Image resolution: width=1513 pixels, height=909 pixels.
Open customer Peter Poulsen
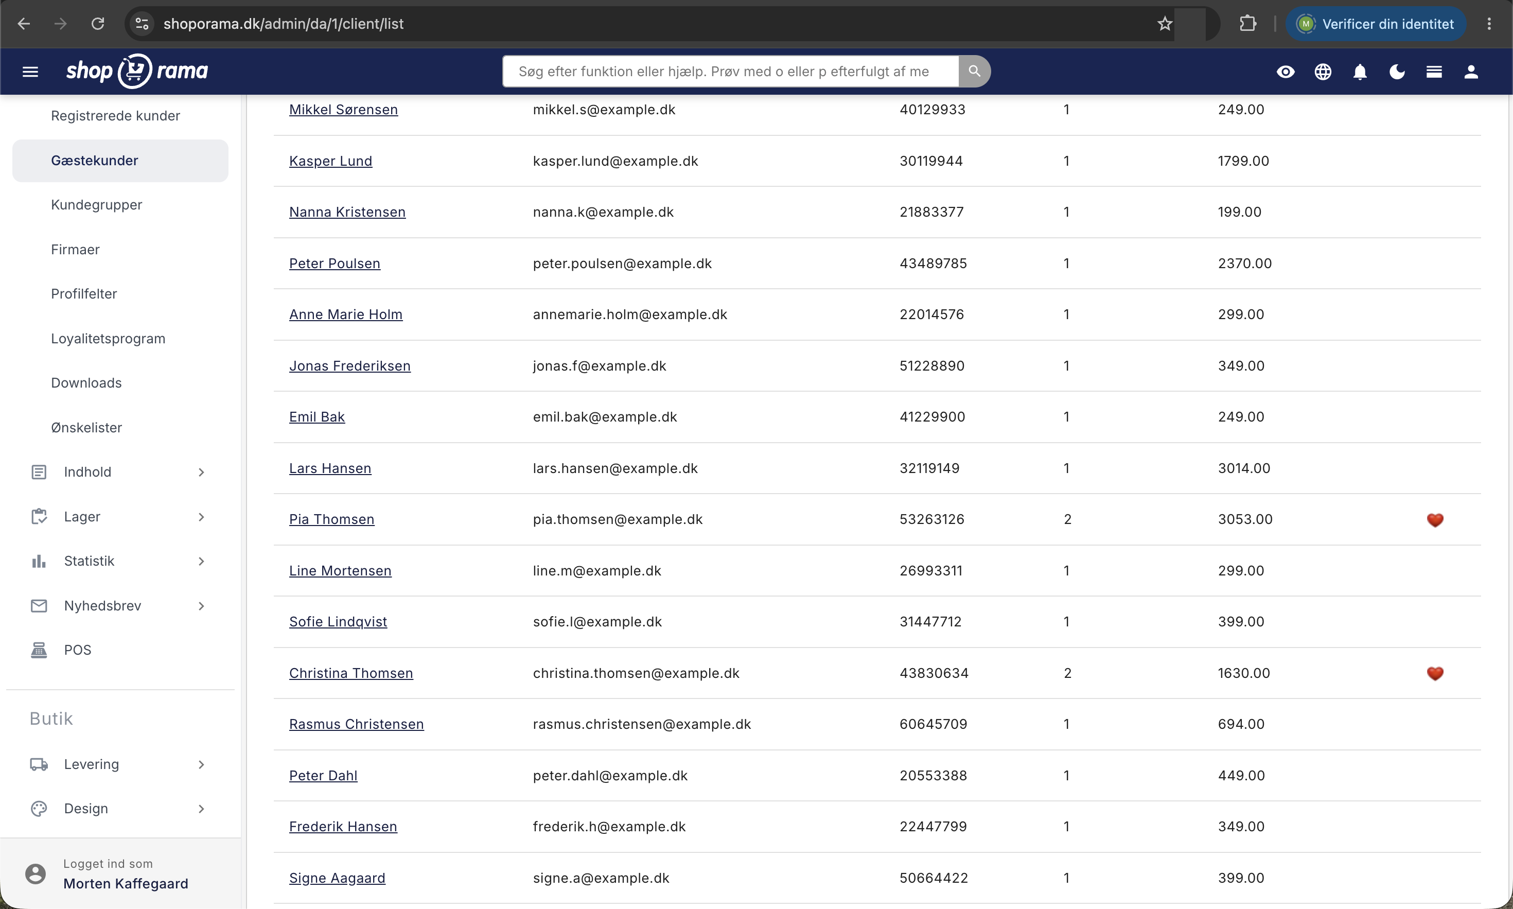pyautogui.click(x=335, y=264)
